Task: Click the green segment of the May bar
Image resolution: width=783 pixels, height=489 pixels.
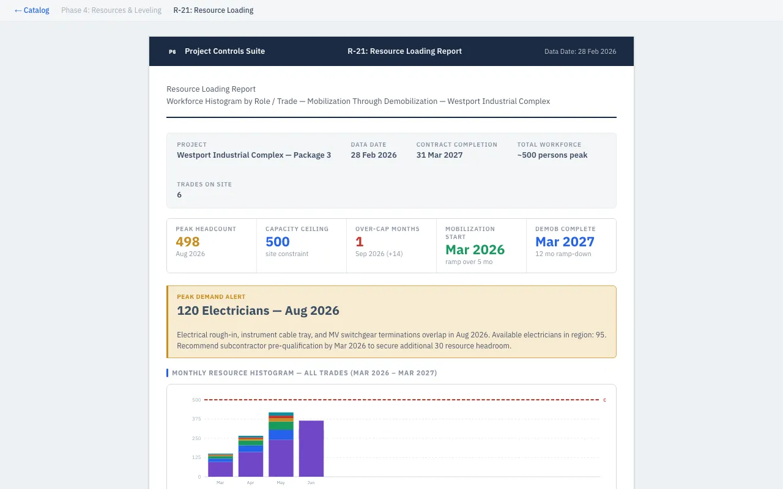Action: (281, 425)
